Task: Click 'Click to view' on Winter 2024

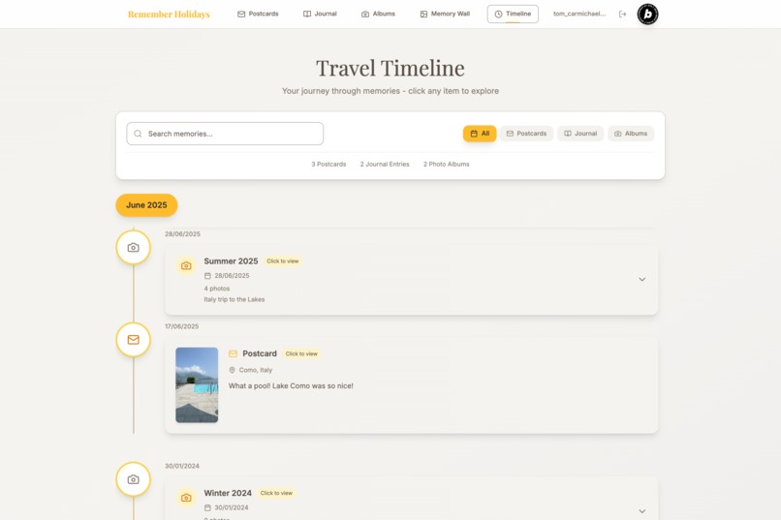Action: coord(276,493)
